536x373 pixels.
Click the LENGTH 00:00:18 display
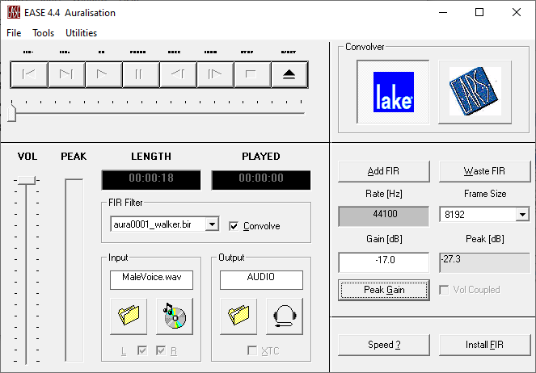[151, 179]
